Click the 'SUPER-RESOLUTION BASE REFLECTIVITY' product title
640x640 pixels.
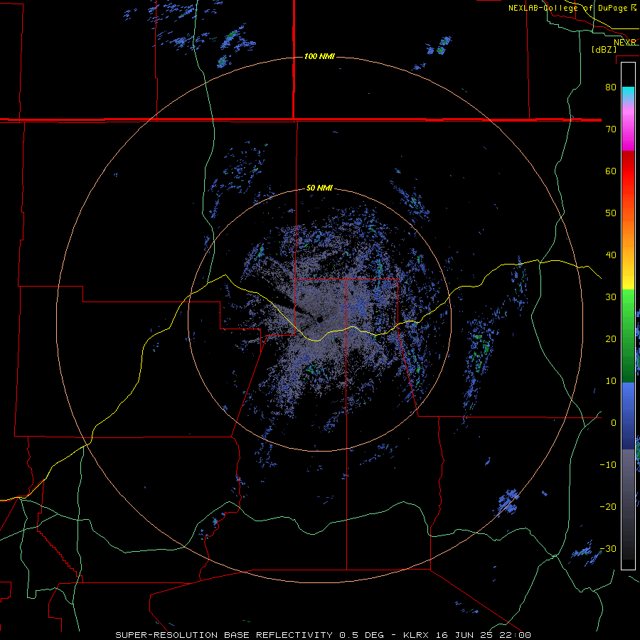(x=224, y=635)
